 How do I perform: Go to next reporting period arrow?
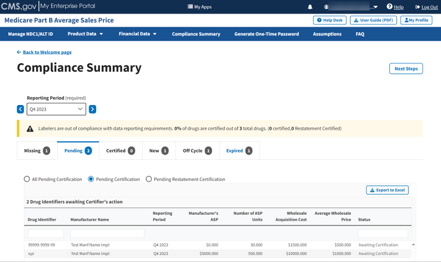click(93, 109)
